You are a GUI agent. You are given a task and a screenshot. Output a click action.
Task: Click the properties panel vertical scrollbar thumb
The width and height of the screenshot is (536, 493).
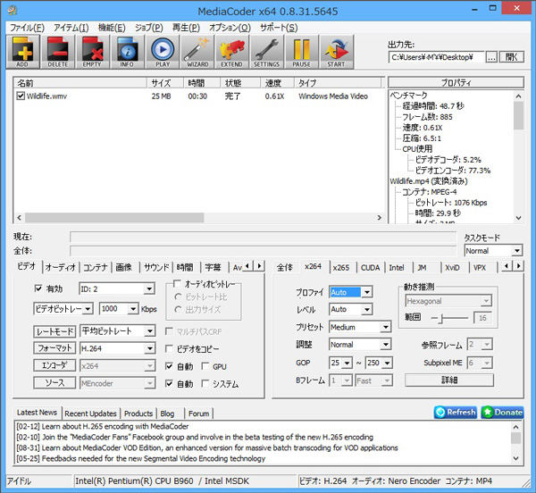518,116
